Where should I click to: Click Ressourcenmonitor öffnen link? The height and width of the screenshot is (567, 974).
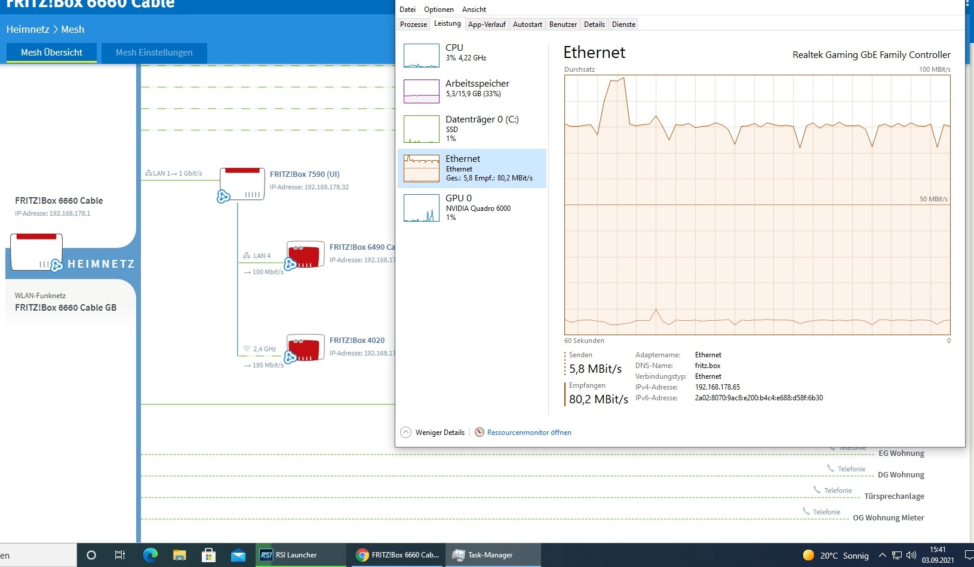(x=529, y=433)
